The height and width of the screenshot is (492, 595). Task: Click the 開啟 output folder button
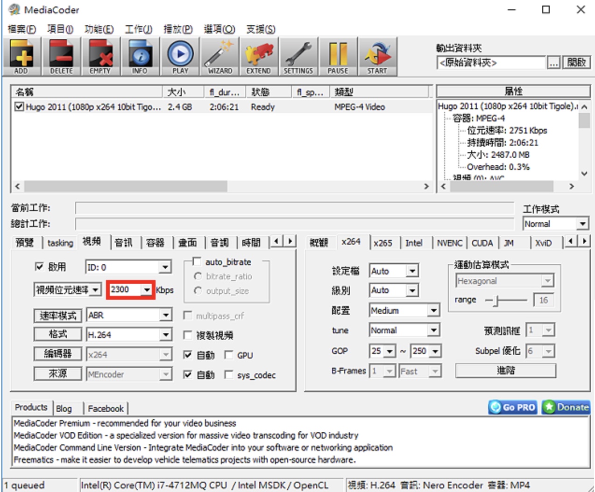pyautogui.click(x=577, y=63)
